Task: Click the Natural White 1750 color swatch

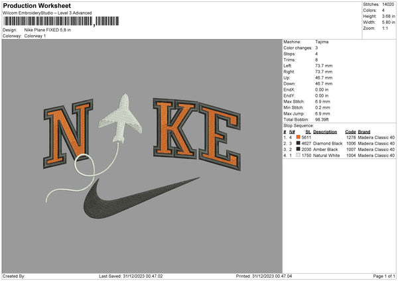Action: [298, 155]
